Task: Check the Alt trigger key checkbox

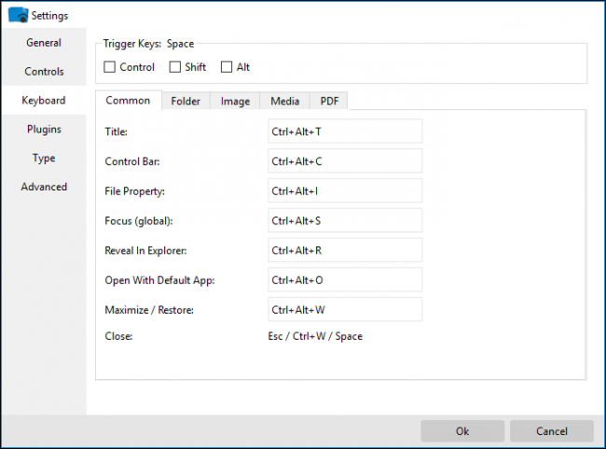Action: click(x=227, y=67)
